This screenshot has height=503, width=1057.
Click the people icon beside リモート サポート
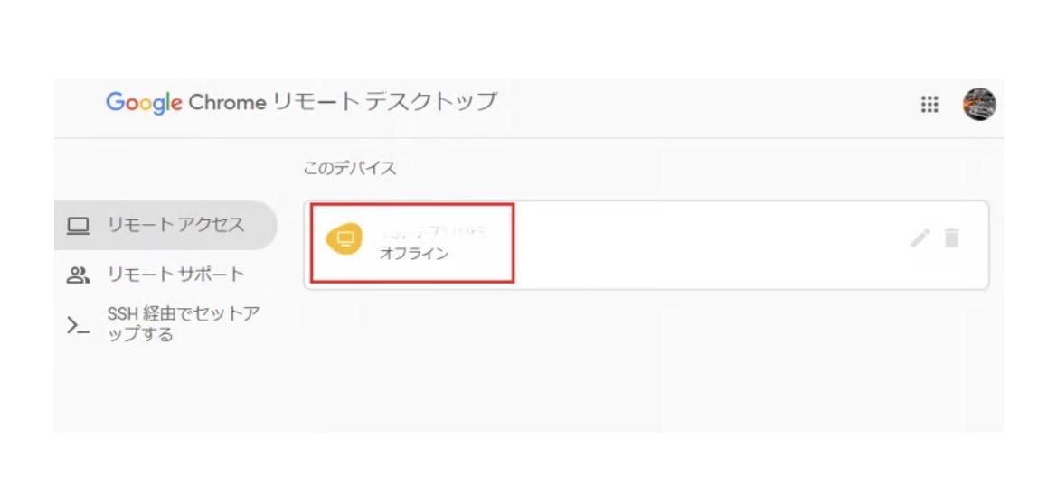[x=79, y=275]
